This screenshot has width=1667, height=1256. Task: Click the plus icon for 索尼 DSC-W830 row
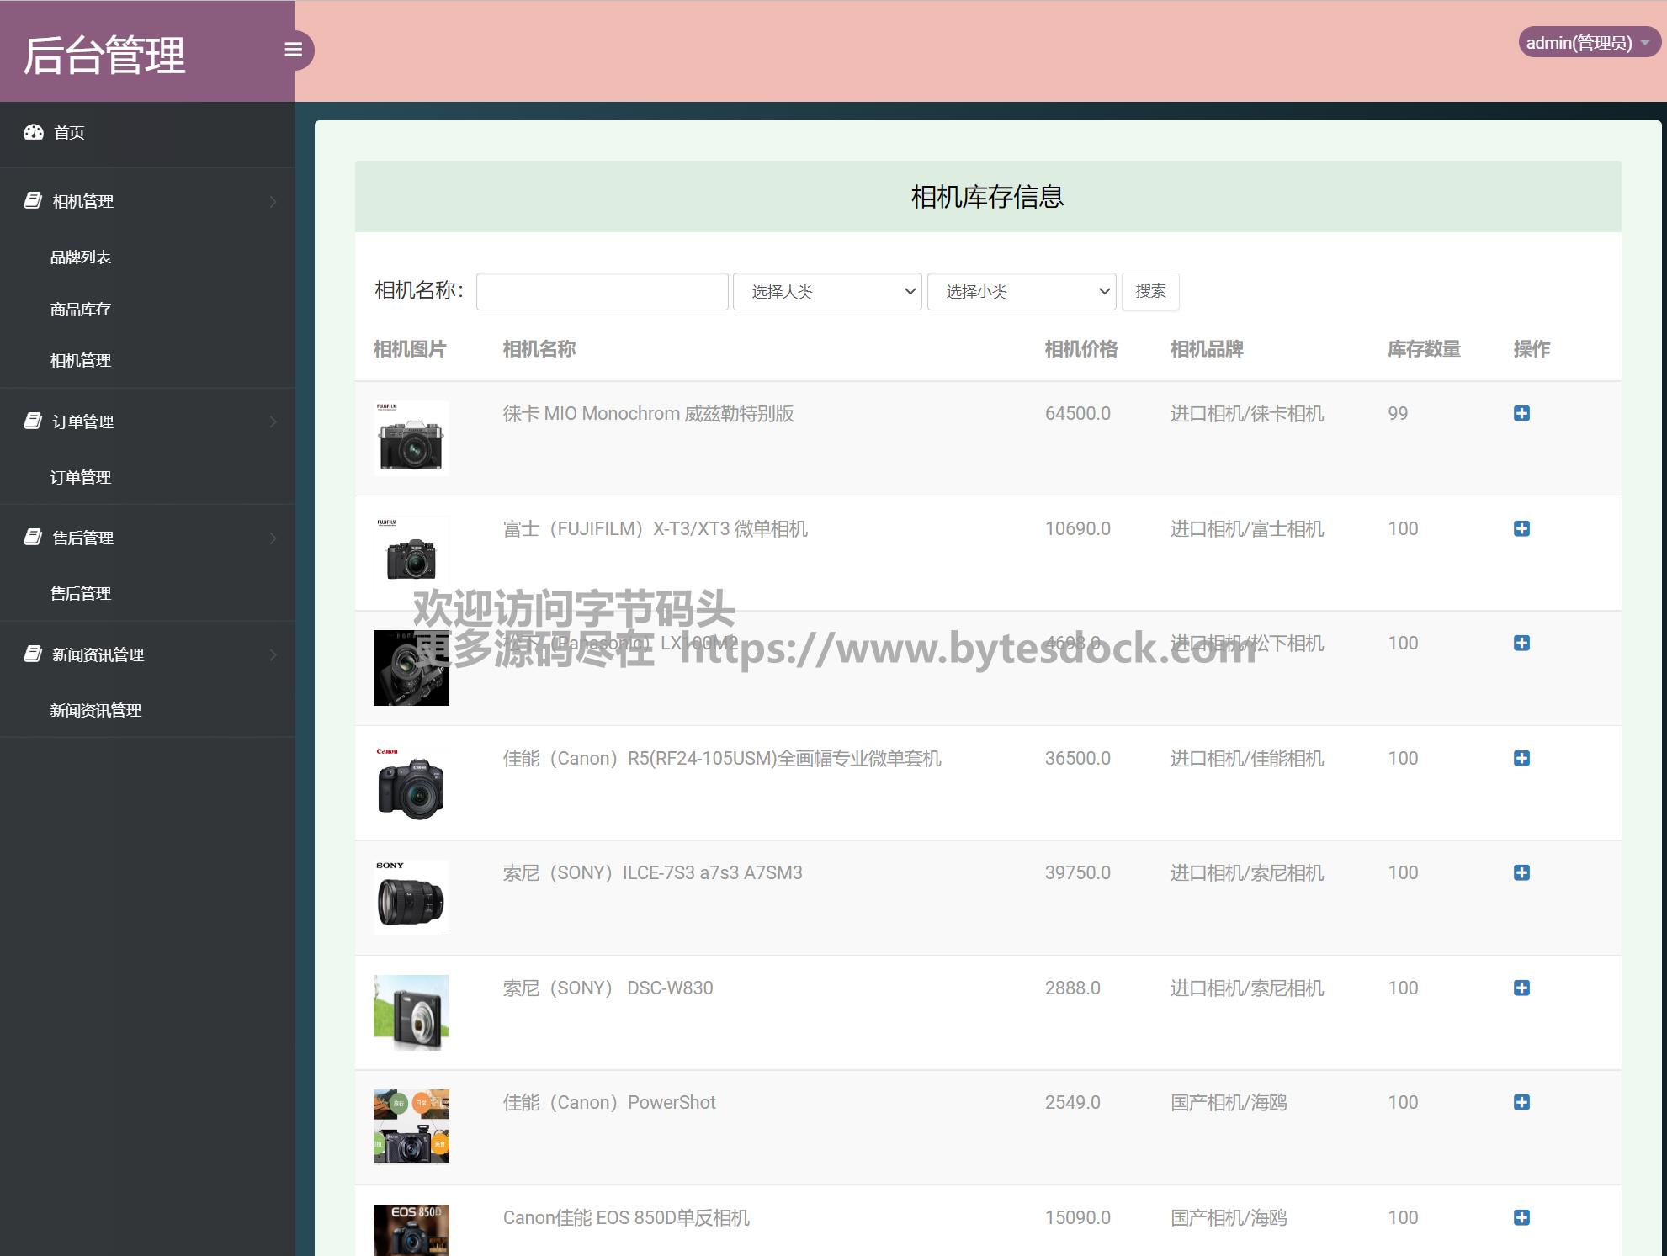(1521, 988)
